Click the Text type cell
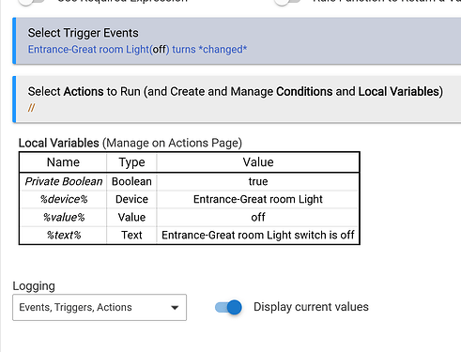 [131, 235]
